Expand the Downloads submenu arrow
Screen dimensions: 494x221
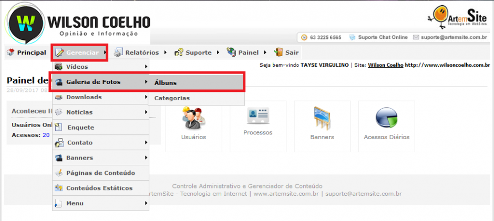click(x=146, y=97)
